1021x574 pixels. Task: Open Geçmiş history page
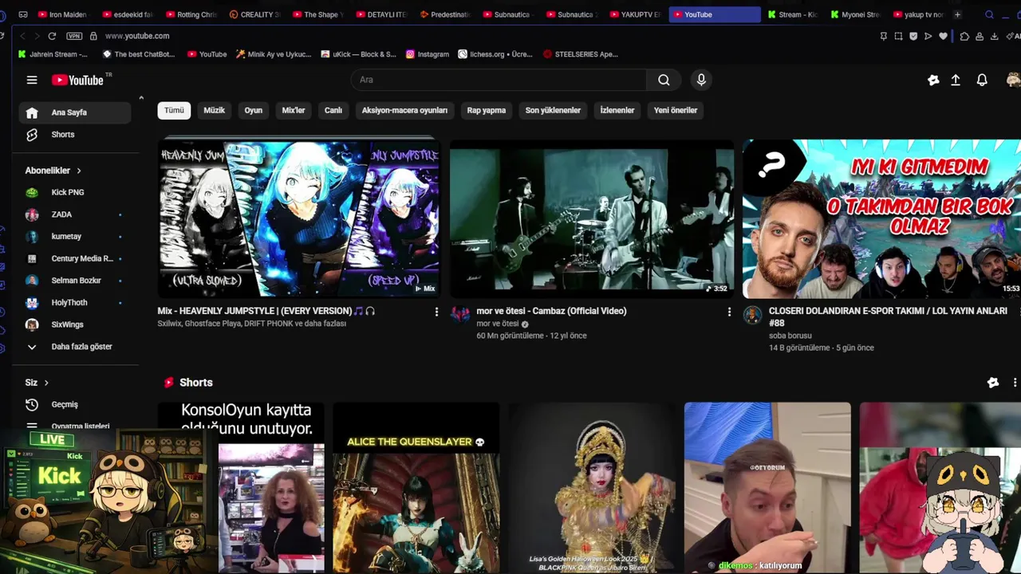(x=76, y=404)
